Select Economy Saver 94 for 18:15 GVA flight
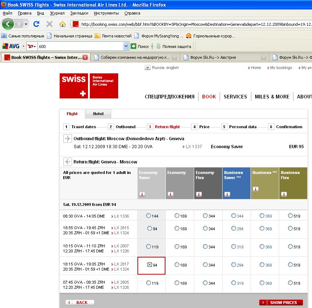 pos(149,265)
